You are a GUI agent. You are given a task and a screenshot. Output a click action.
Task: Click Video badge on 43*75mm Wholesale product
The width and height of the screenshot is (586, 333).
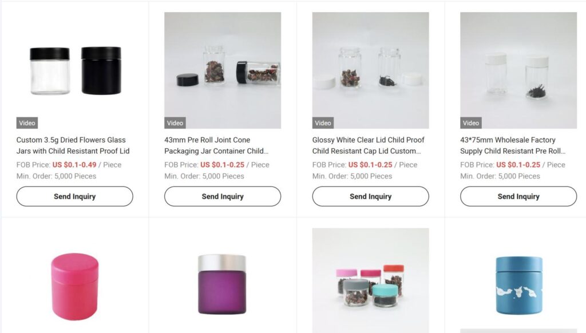[471, 123]
